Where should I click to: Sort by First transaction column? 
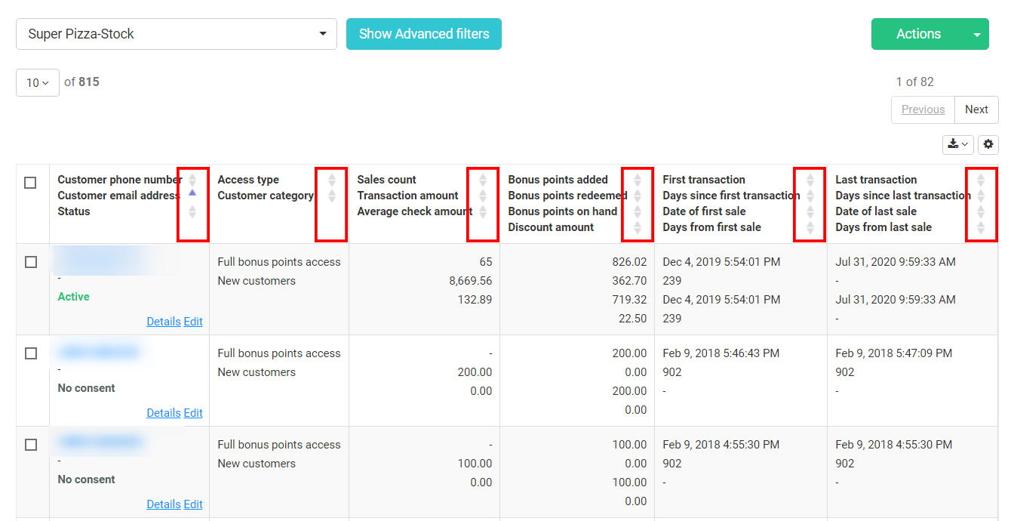(810, 180)
